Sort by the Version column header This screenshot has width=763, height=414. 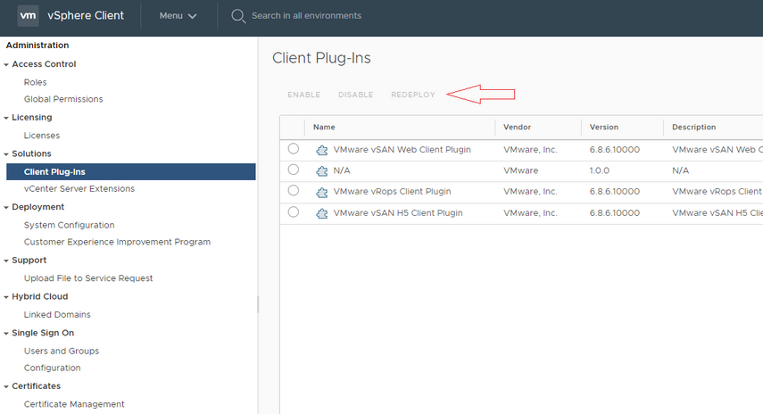(x=604, y=127)
